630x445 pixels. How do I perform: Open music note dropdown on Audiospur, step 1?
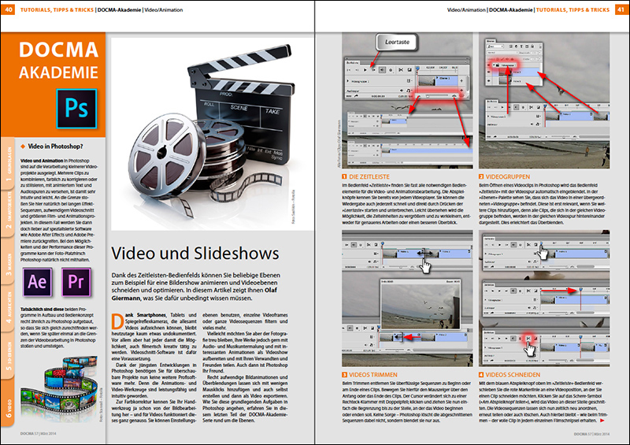[409, 91]
